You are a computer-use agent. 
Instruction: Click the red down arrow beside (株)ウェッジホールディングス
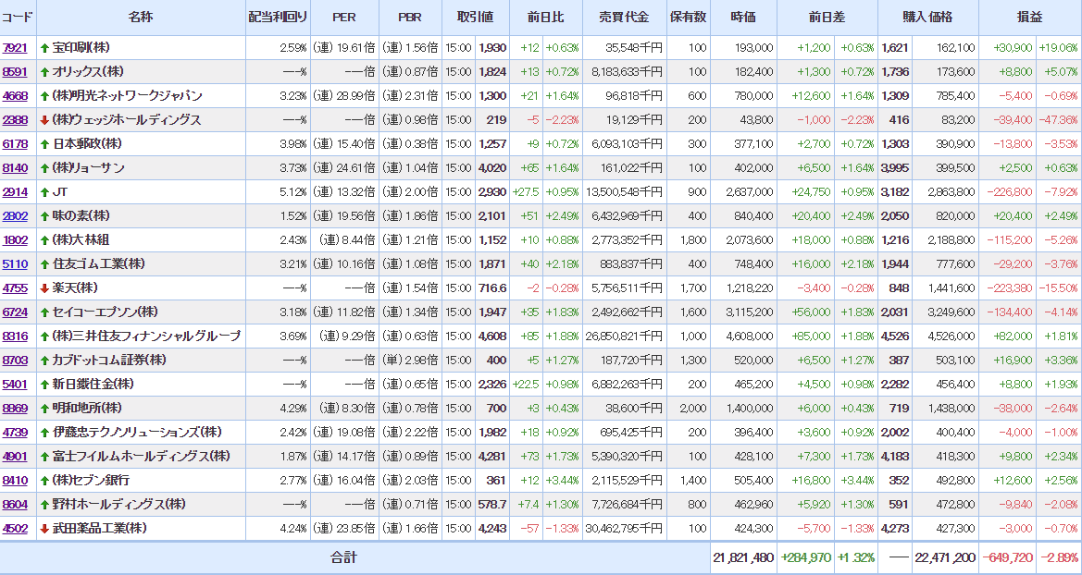tap(44, 119)
